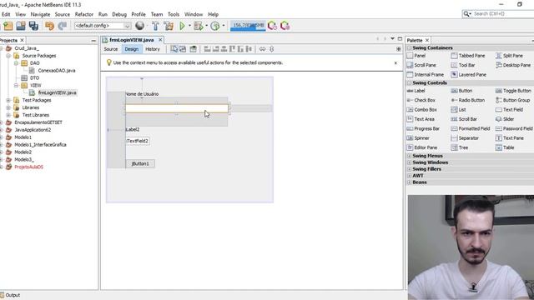The width and height of the screenshot is (534, 300).
Task: Select the Label2 component on form
Action: pos(133,130)
